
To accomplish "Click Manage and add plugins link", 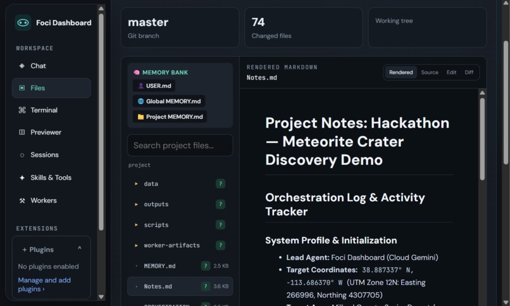I will 44,285.
